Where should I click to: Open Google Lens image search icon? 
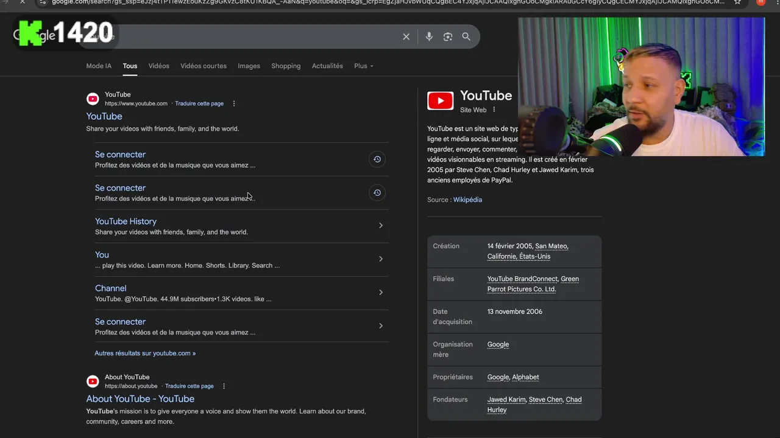coord(448,36)
